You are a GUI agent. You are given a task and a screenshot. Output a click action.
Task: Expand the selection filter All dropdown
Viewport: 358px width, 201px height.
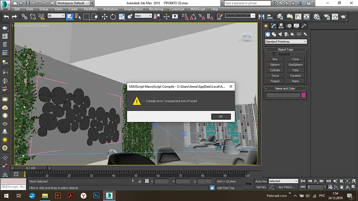pyautogui.click(x=56, y=16)
